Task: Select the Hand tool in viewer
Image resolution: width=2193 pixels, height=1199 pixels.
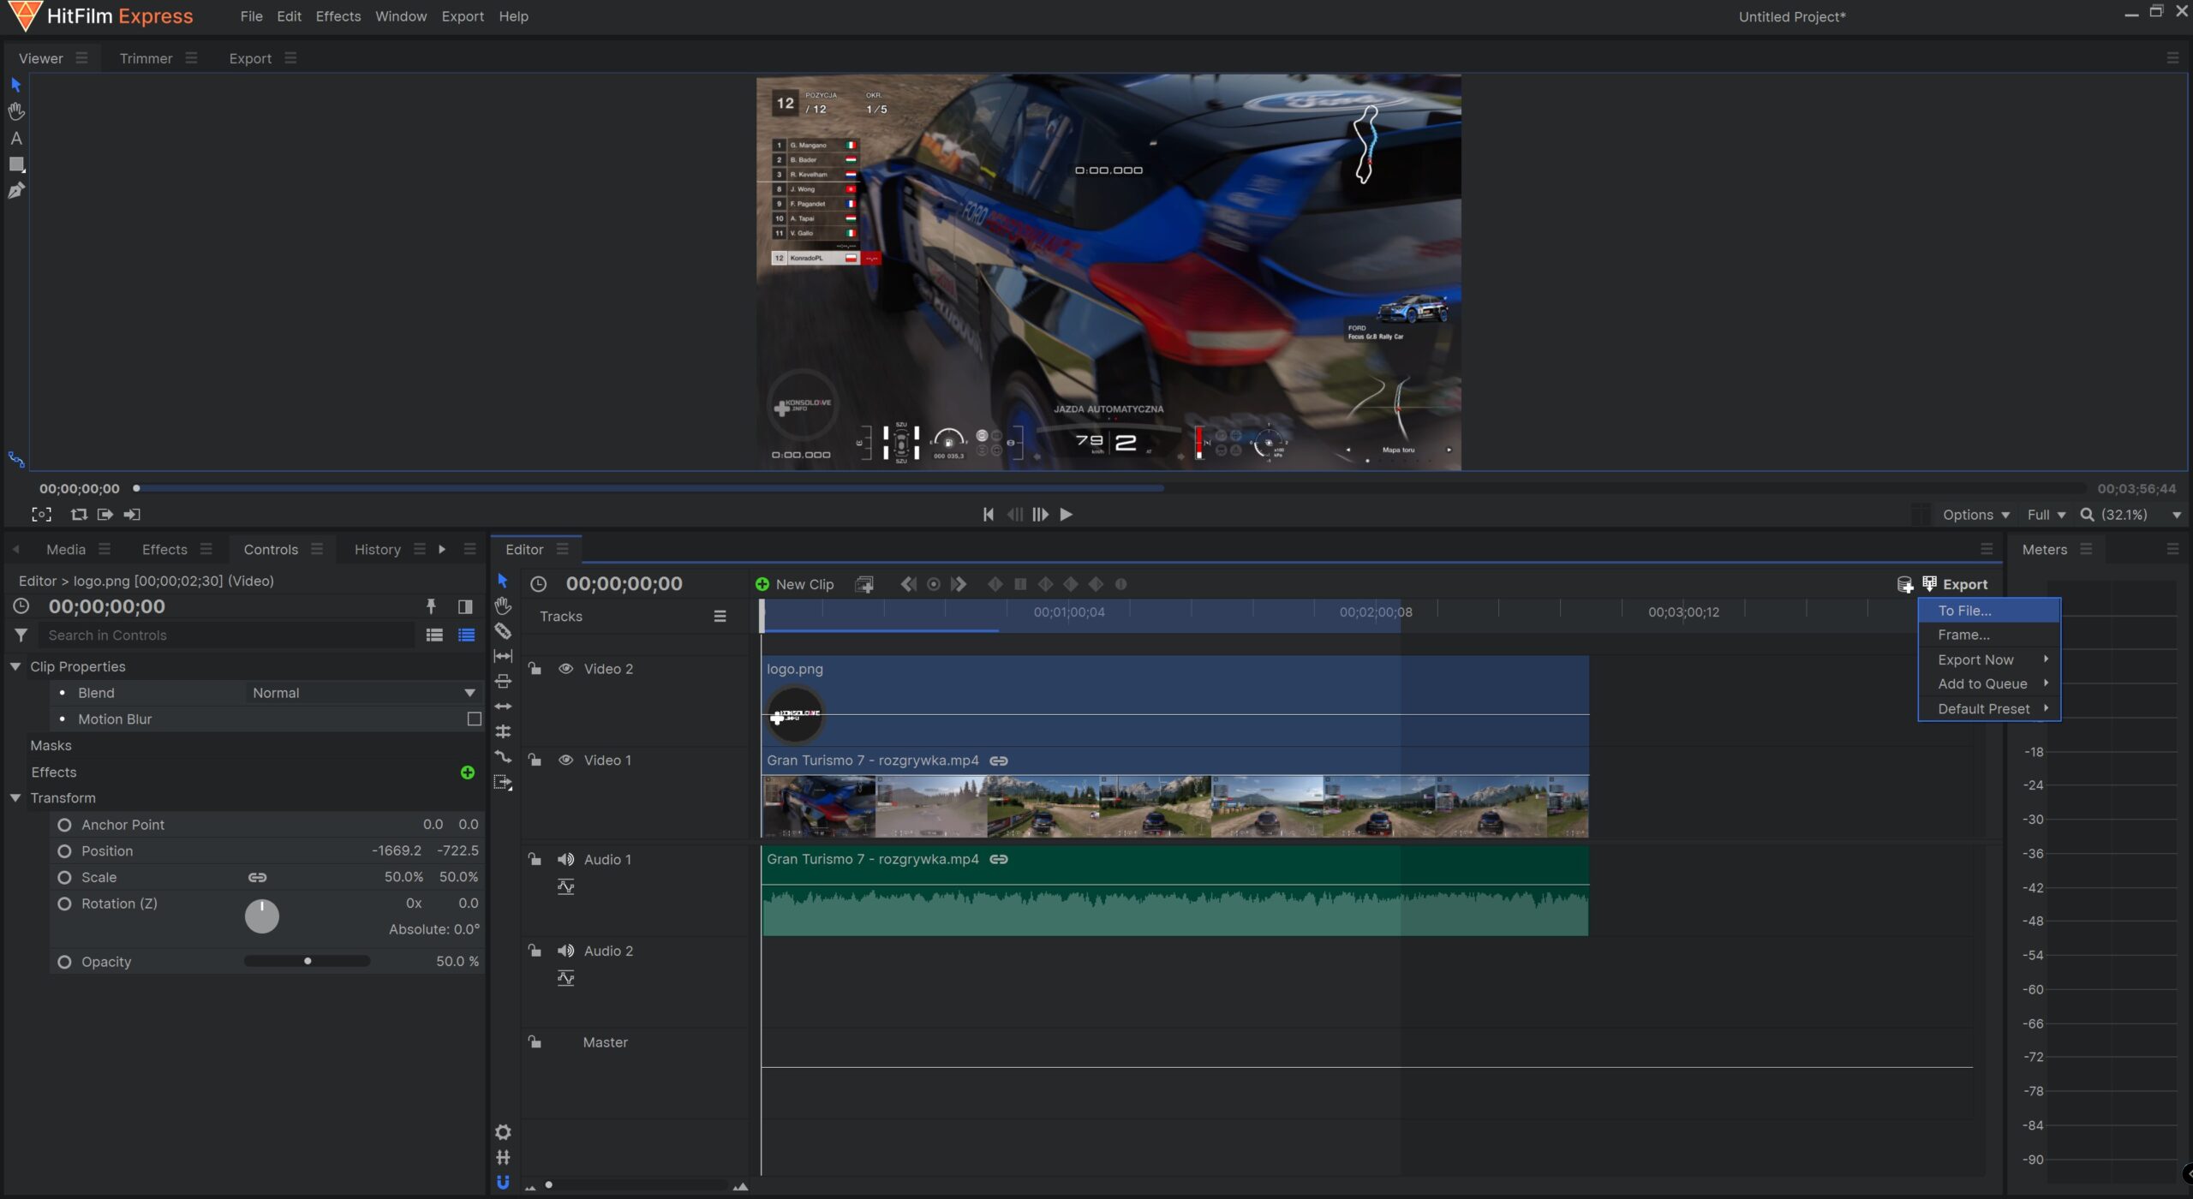Action: tap(16, 111)
